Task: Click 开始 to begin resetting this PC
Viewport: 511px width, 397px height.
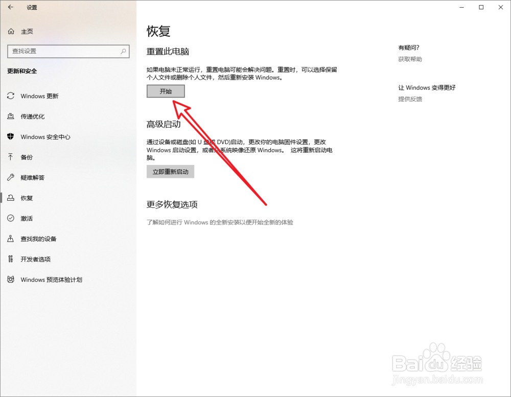Action: coord(165,91)
